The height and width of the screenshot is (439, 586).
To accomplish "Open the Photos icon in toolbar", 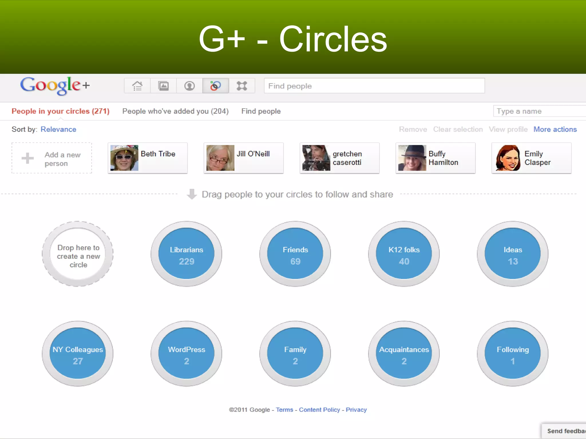I will [x=163, y=86].
